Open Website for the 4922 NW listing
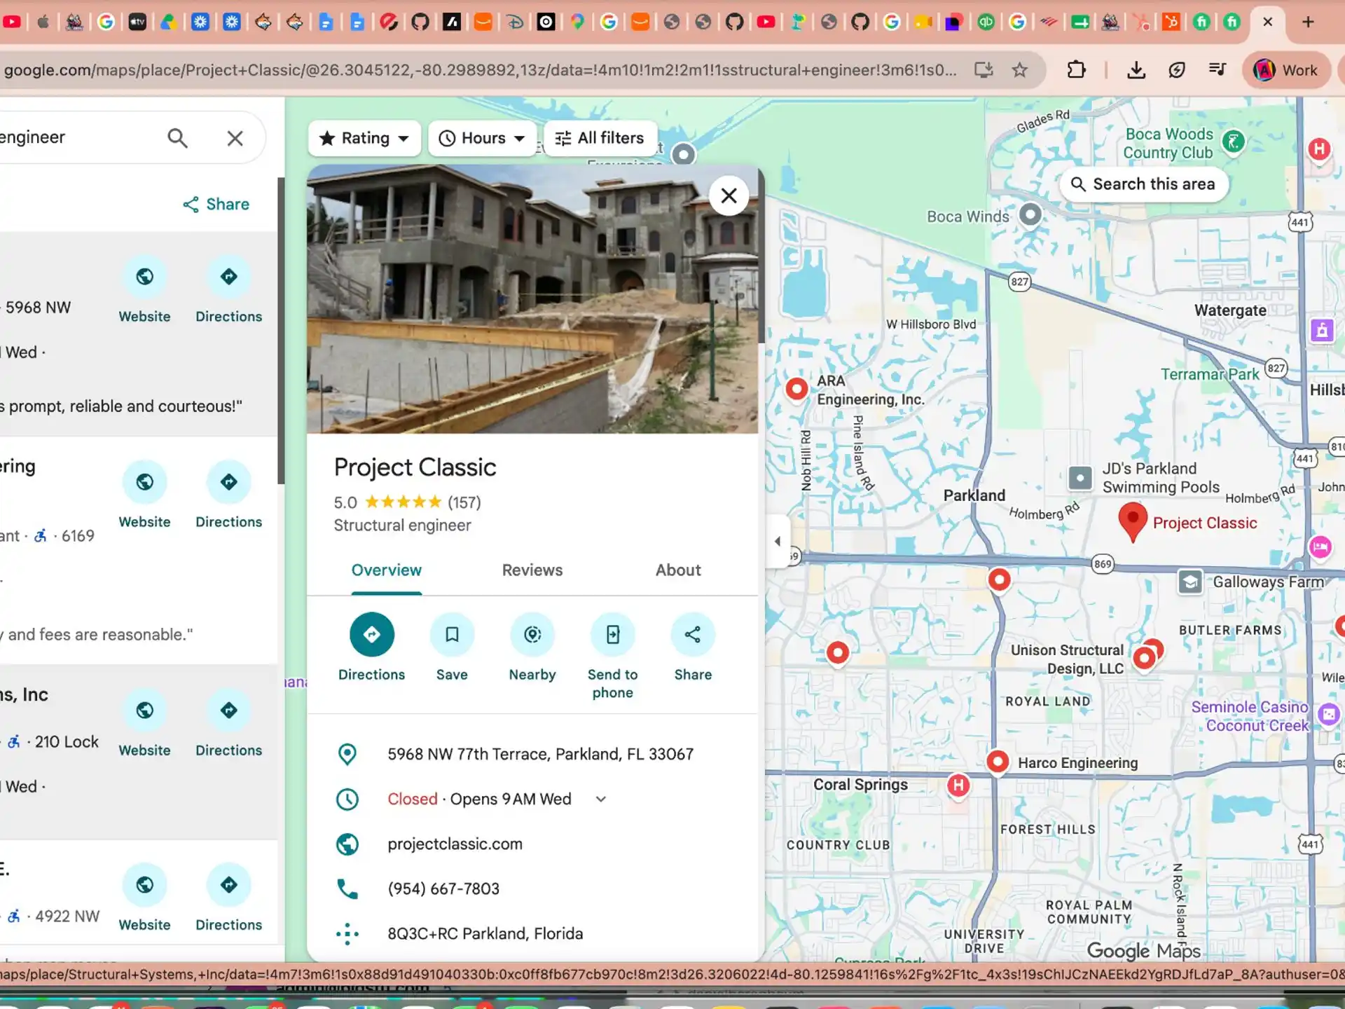 pyautogui.click(x=144, y=899)
